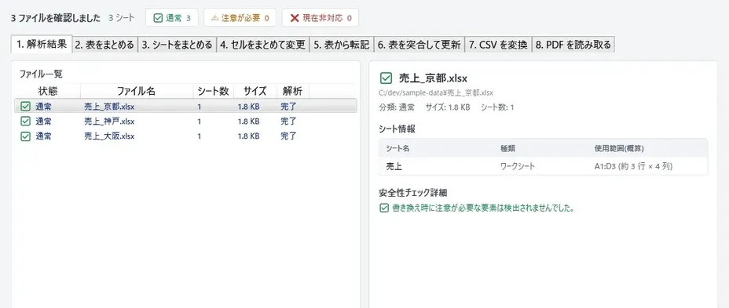
Task: Click the warning triangle icon in 注意が必要 button
Action: click(x=214, y=19)
